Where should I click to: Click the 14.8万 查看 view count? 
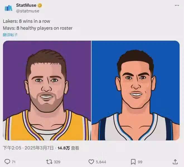(x=68, y=148)
